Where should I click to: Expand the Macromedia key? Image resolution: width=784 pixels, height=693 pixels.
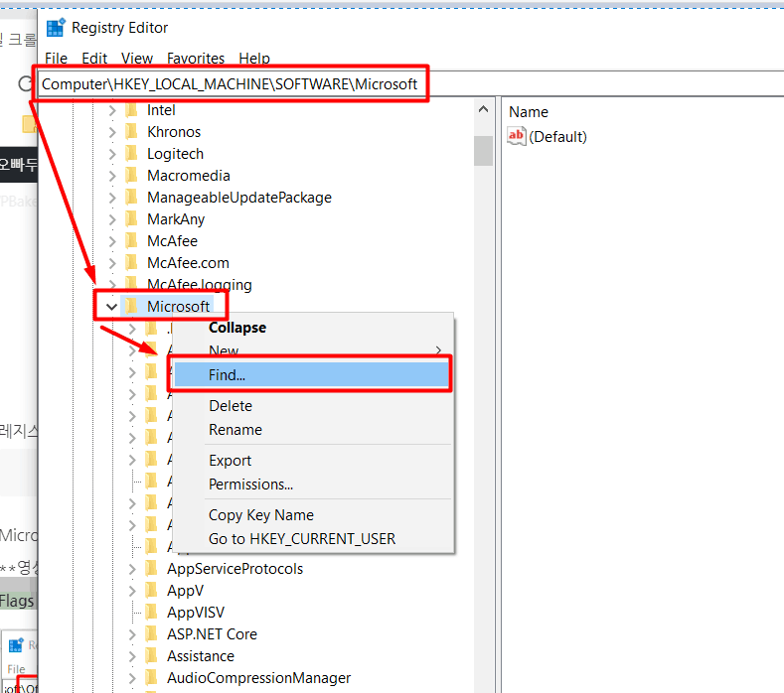point(112,176)
